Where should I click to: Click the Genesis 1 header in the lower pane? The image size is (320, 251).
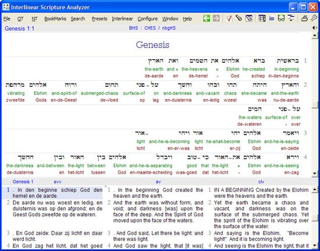coord(23,182)
